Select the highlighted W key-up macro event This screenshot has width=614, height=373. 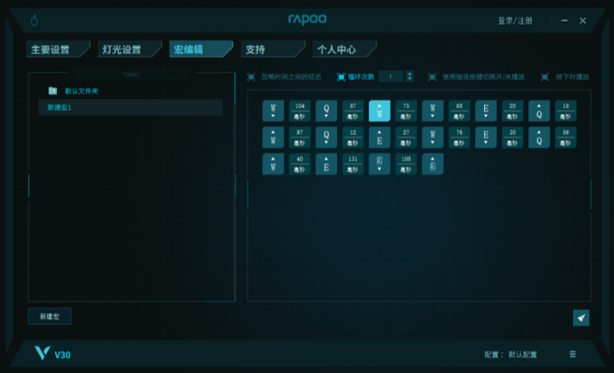[379, 111]
